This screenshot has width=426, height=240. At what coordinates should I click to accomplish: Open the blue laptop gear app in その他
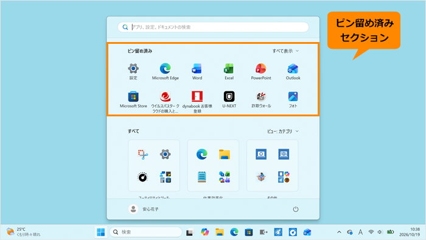261,154
